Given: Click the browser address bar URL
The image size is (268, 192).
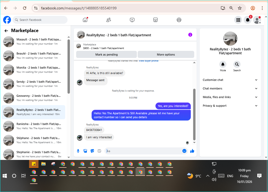Looking at the screenshot, I should tap(79, 8).
